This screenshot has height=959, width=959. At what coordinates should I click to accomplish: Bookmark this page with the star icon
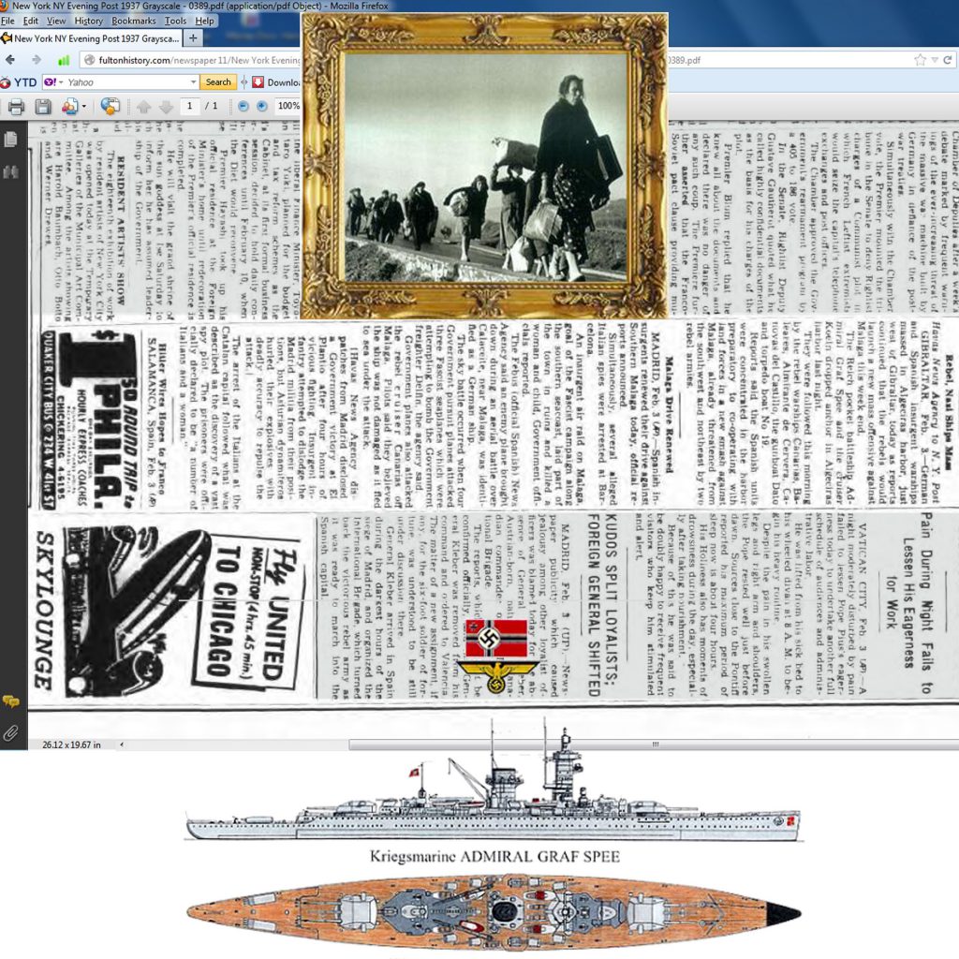[x=920, y=60]
